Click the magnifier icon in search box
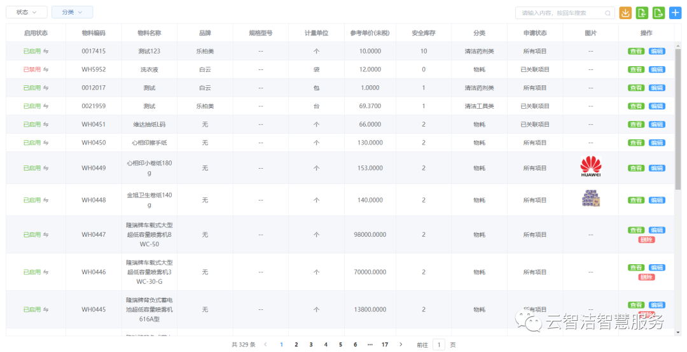The height and width of the screenshot is (352, 687). [x=607, y=13]
